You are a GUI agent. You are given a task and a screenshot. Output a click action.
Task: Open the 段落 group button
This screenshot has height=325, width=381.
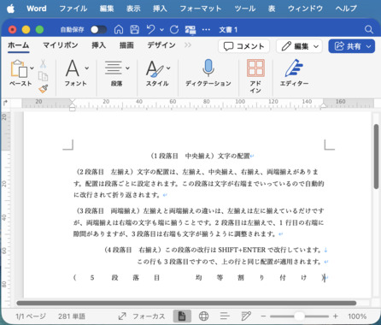(x=116, y=73)
